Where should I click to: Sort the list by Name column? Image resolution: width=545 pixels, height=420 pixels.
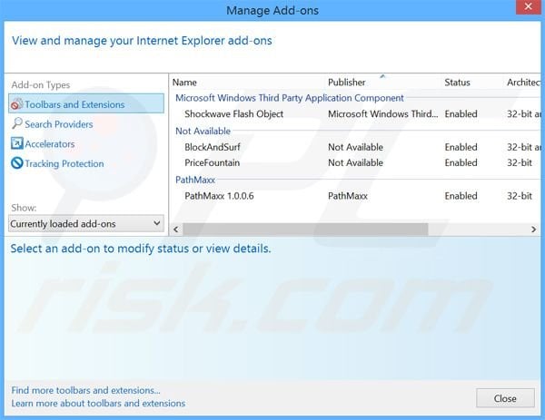(x=184, y=83)
